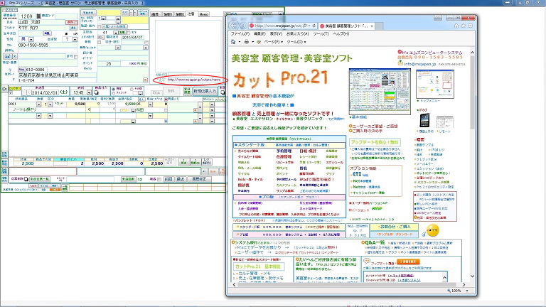
Task: Toggle the checkbox under the yellow label beside 来店日
Action: tap(11, 93)
